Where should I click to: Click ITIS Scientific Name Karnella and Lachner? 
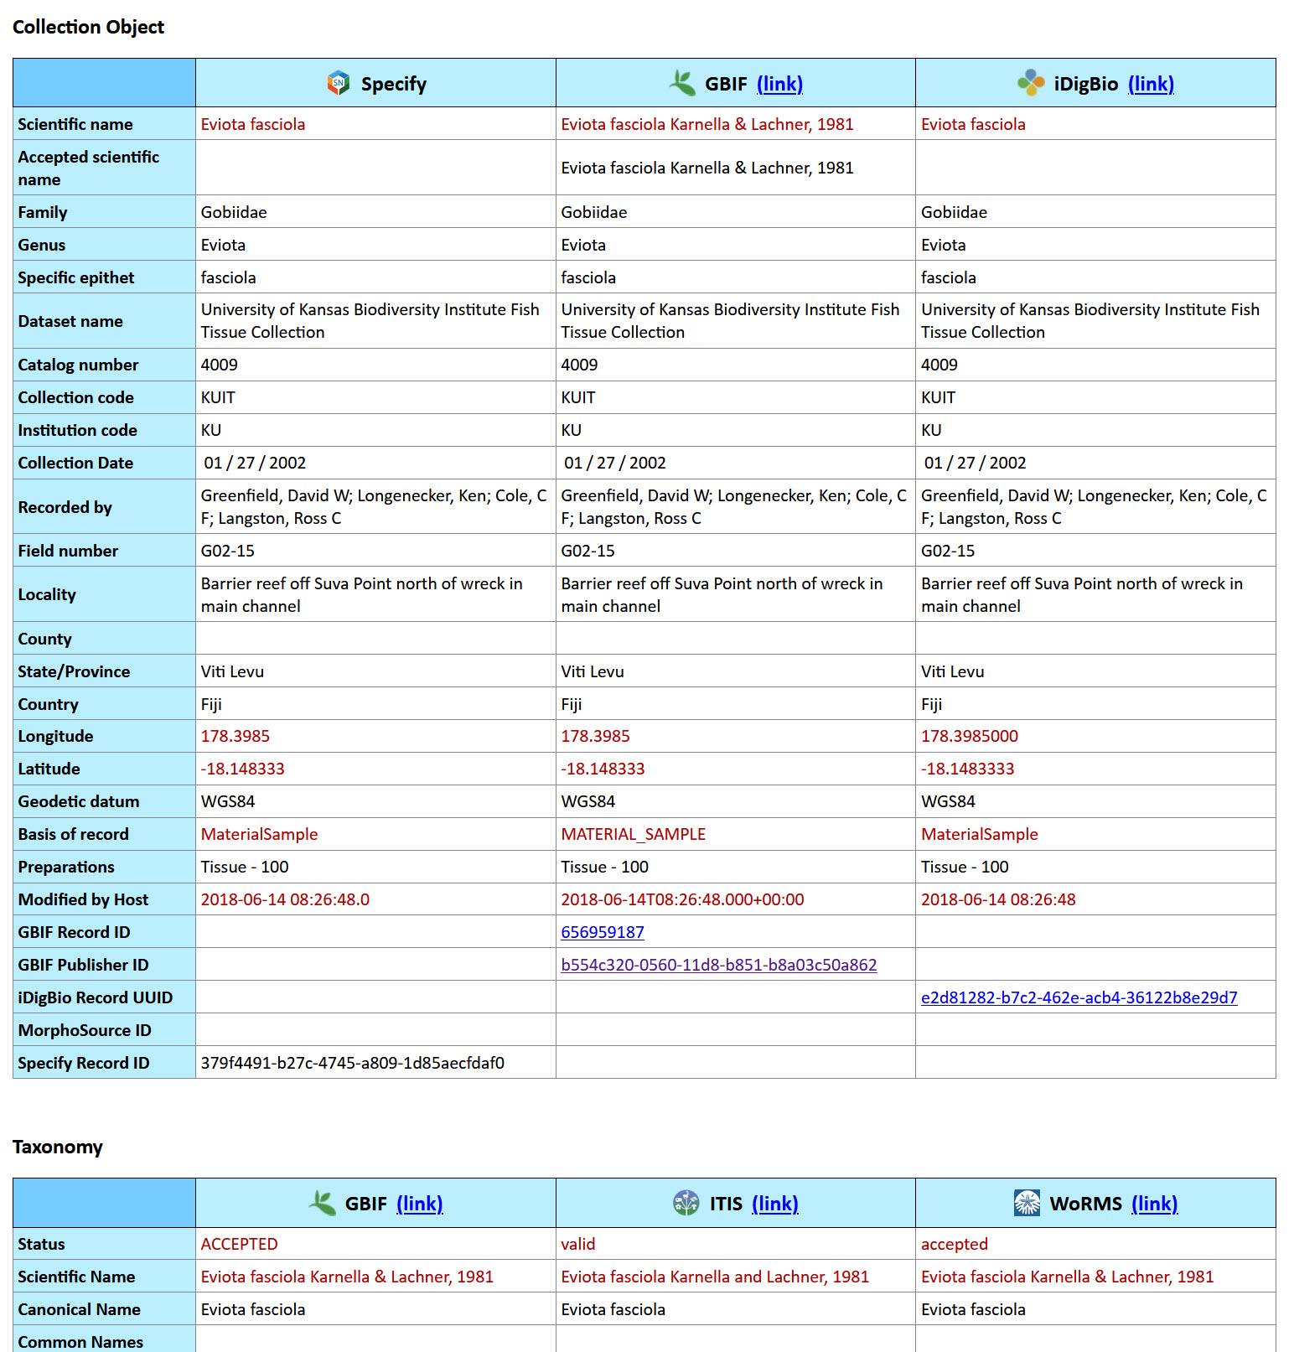(x=715, y=1277)
